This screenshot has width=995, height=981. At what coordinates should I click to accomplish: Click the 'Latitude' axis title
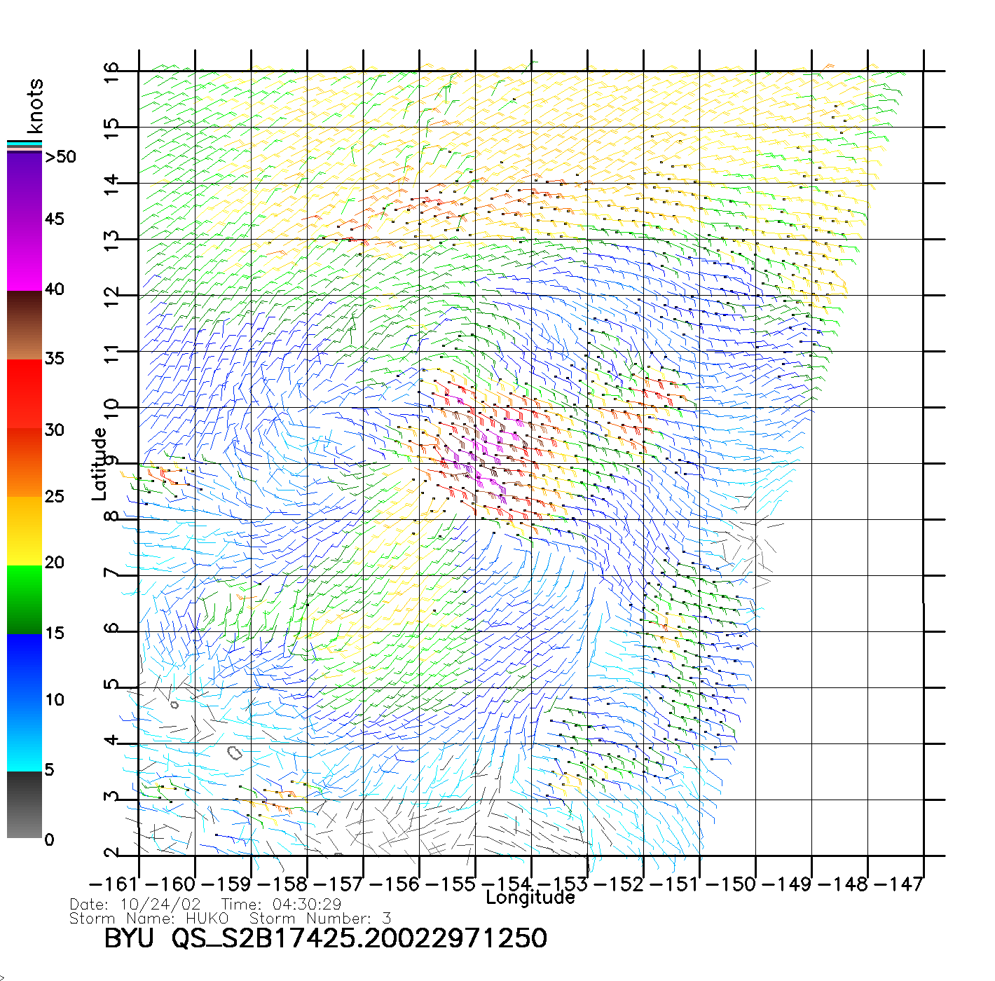[x=99, y=464]
